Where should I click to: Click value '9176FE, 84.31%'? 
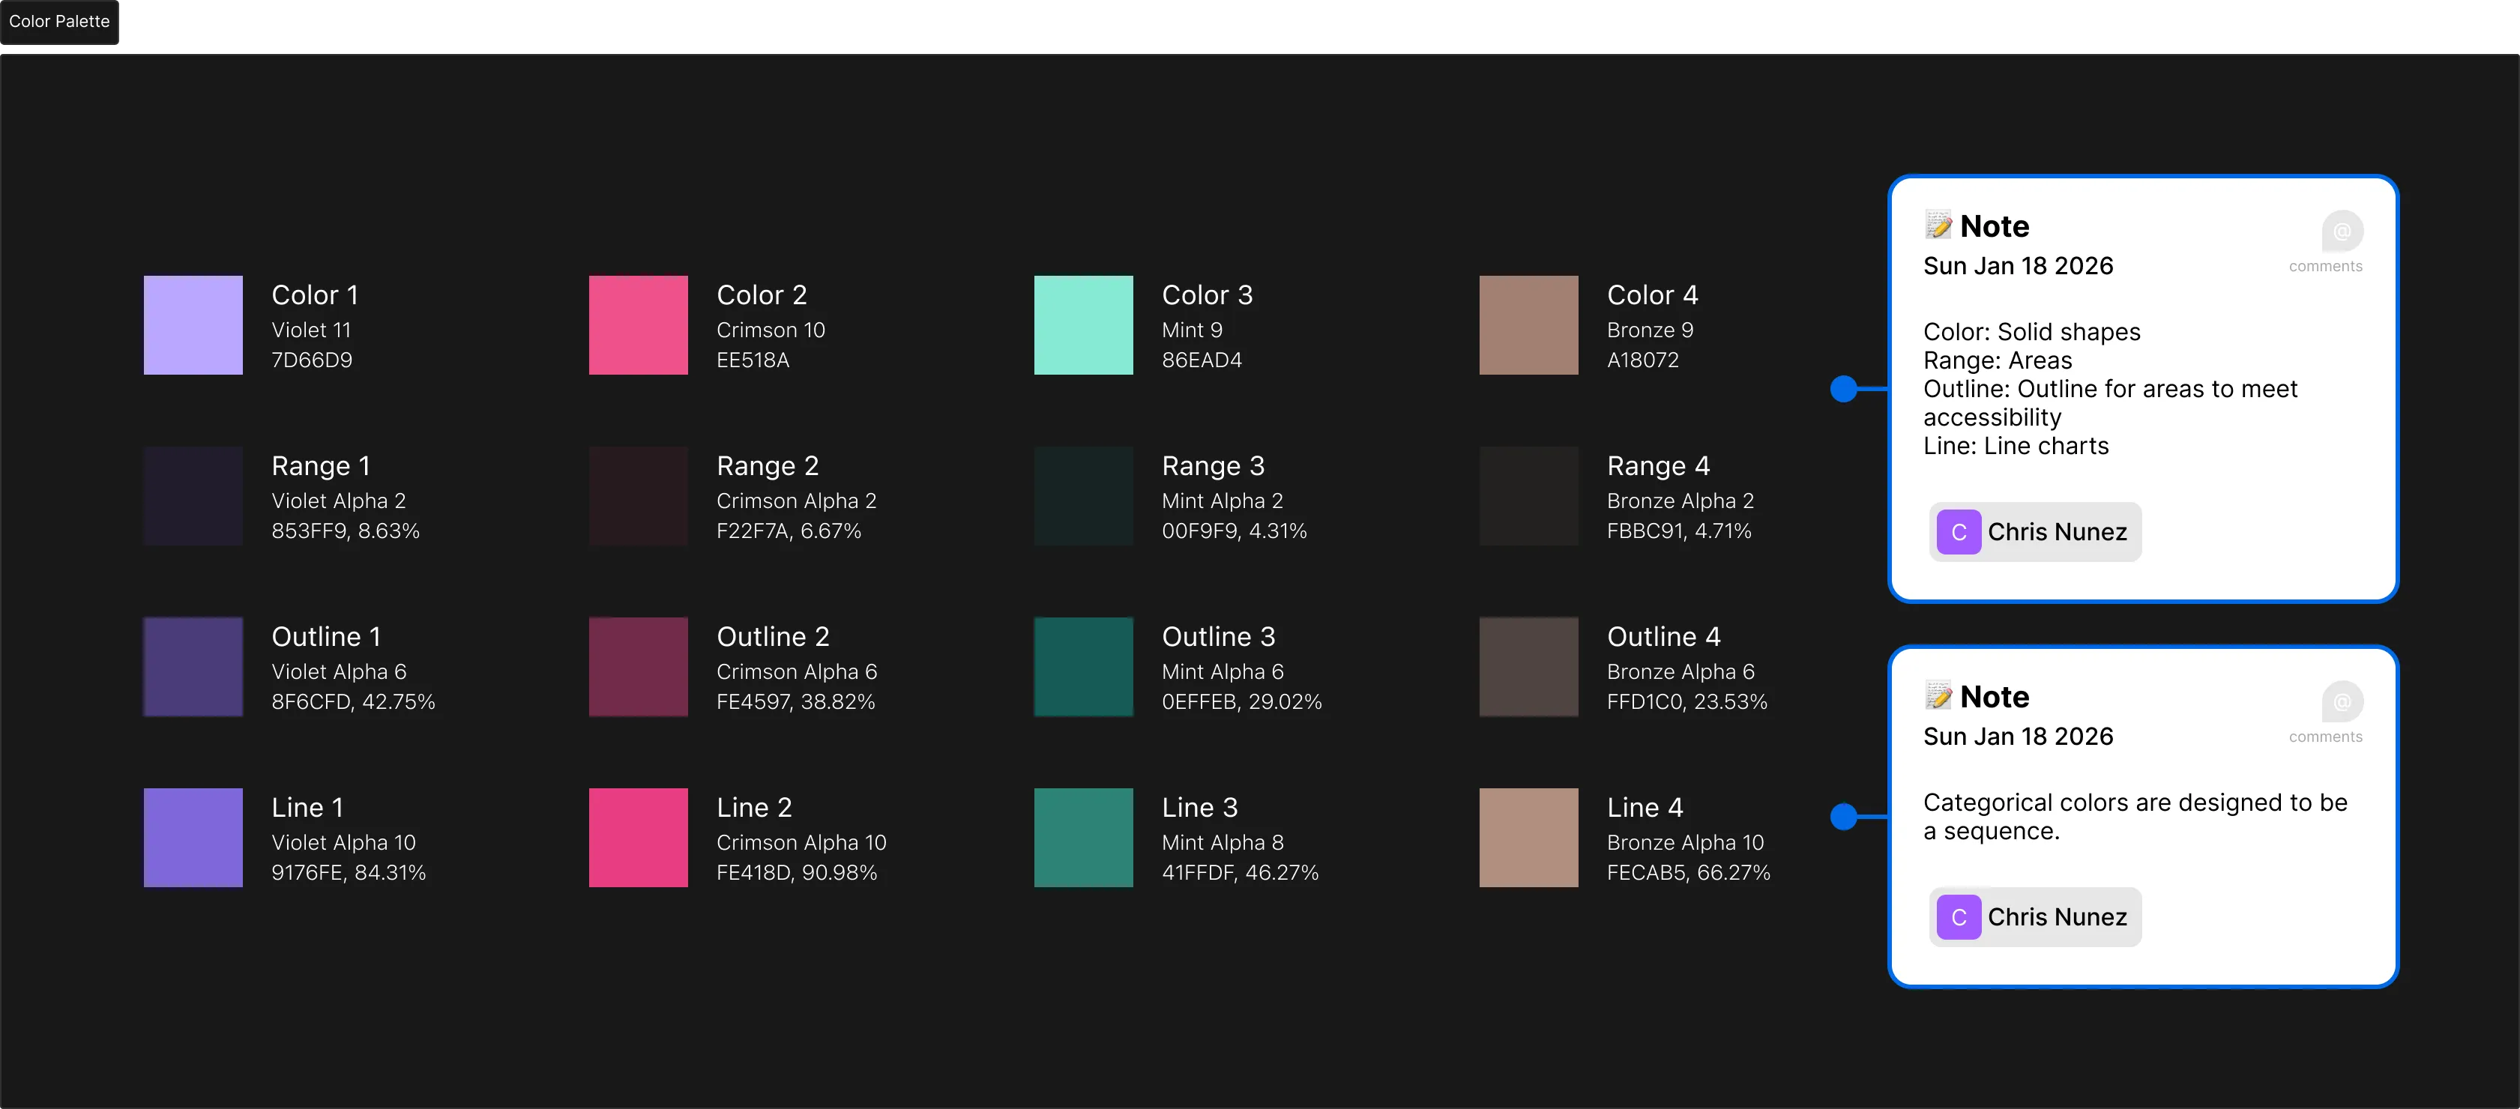(349, 872)
